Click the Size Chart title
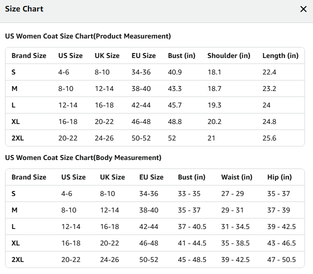Viewport: 313px width, 274px height. pyautogui.click(x=24, y=9)
